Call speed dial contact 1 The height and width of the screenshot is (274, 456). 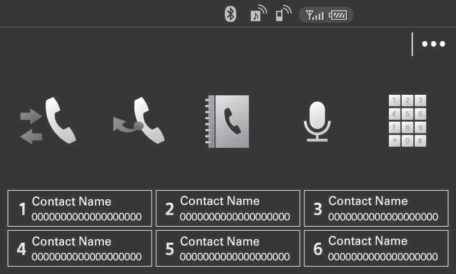80,208
